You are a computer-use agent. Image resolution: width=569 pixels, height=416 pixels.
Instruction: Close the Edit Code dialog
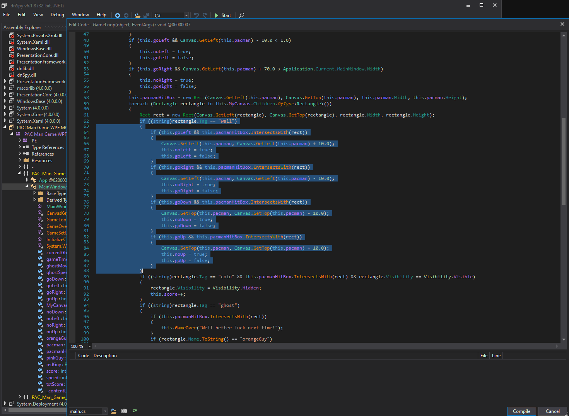pyautogui.click(x=562, y=24)
